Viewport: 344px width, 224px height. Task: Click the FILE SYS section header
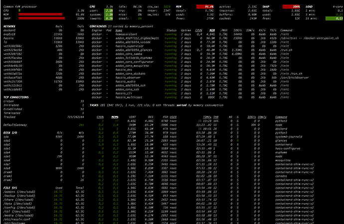(x=10, y=188)
